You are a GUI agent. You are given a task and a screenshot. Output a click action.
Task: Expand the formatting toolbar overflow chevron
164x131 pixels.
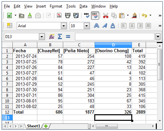[160, 26]
